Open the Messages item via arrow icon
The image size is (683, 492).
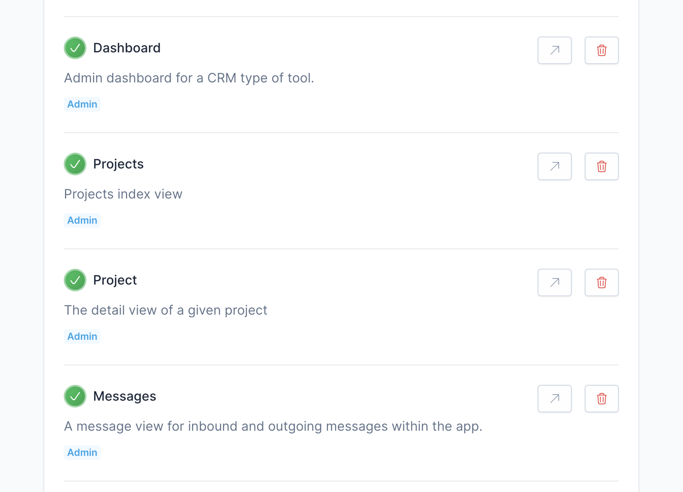pos(554,399)
